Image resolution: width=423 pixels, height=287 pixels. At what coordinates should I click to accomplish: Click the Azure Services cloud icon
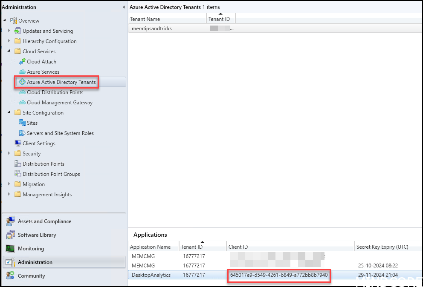pos(22,72)
